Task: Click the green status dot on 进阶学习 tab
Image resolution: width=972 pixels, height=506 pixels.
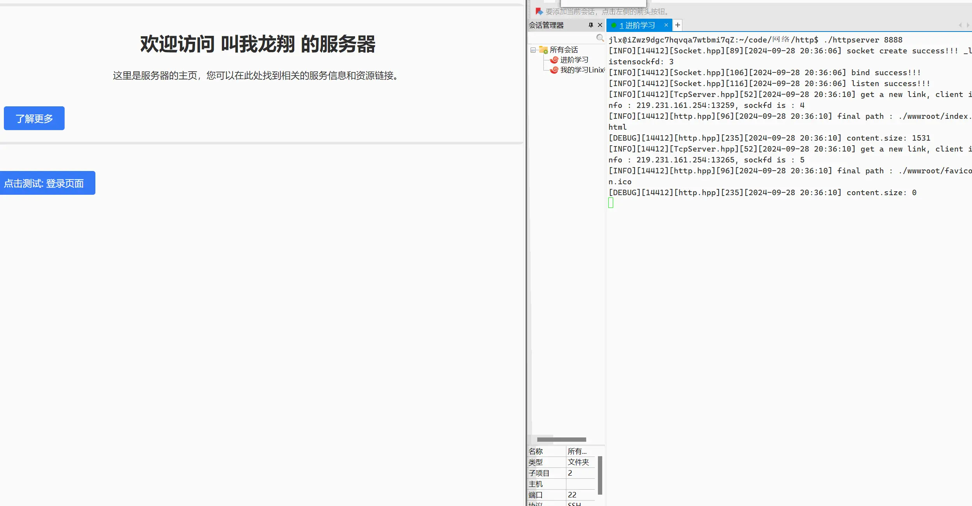Action: tap(614, 25)
